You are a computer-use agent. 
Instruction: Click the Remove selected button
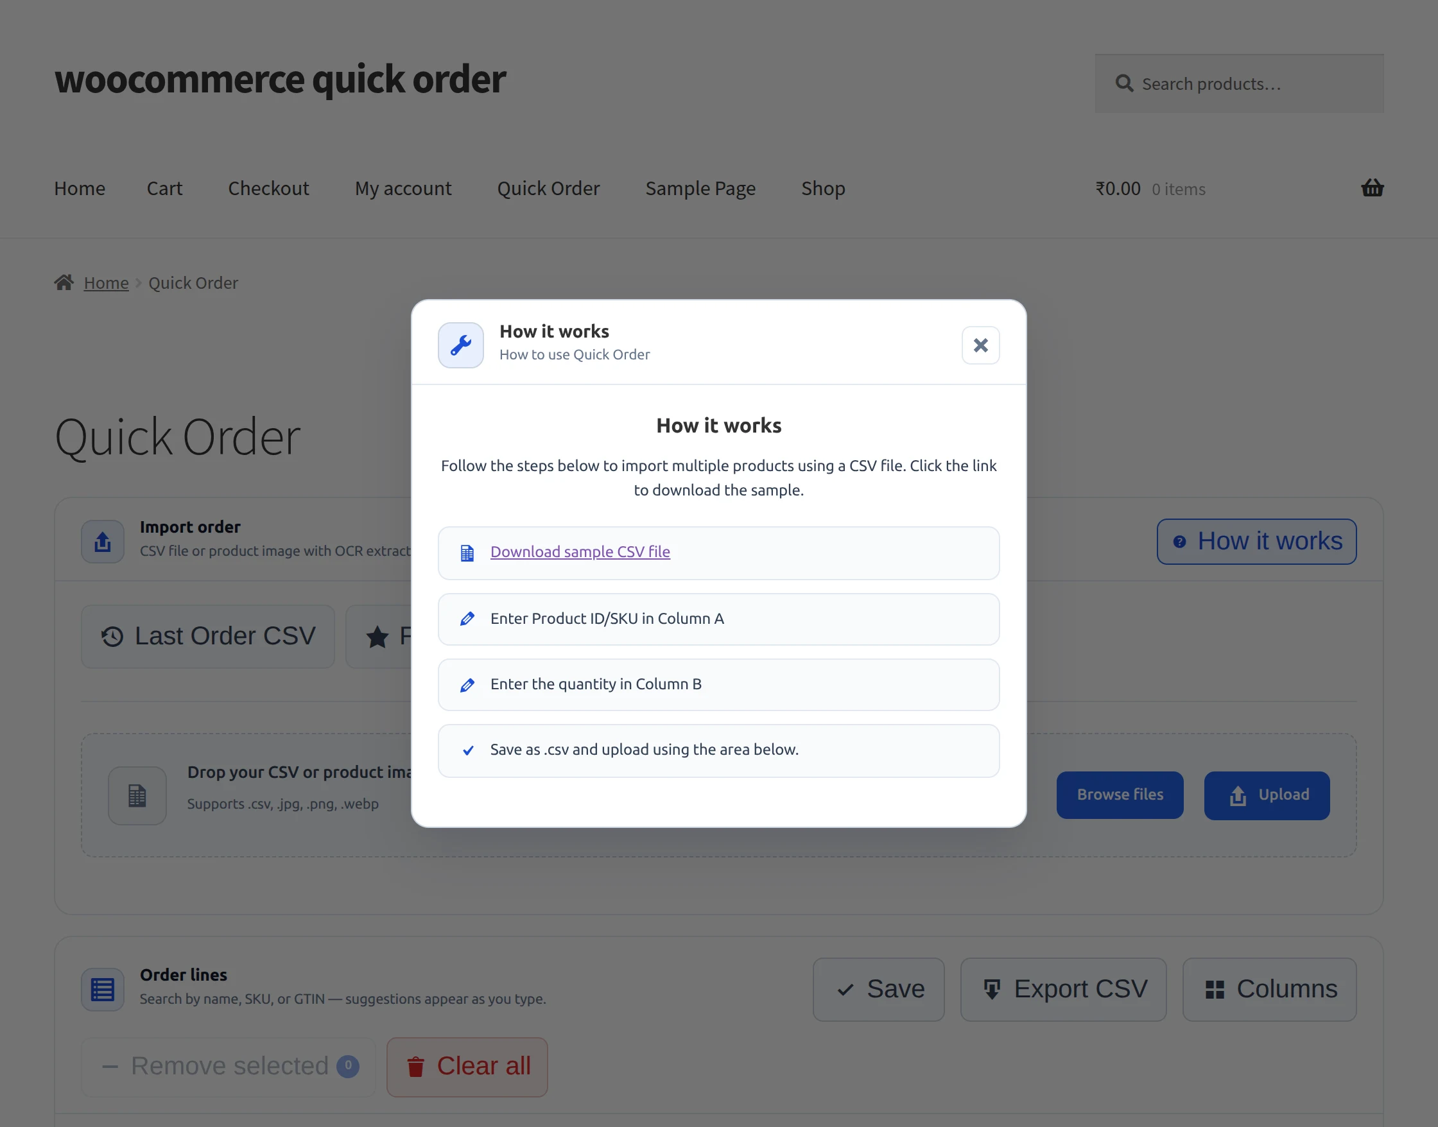(229, 1067)
